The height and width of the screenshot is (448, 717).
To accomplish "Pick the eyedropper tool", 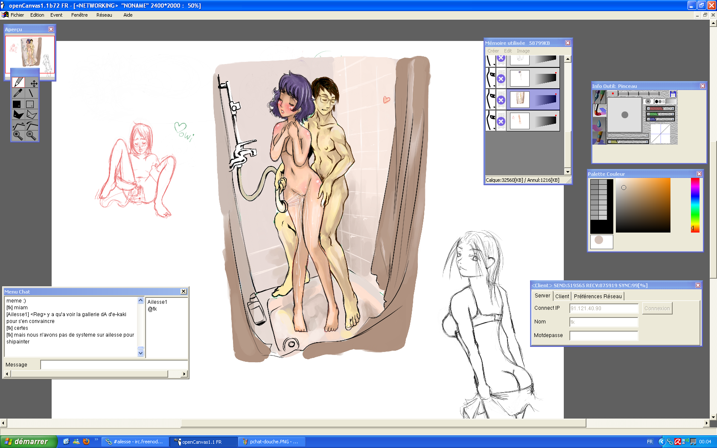I will click(x=18, y=93).
